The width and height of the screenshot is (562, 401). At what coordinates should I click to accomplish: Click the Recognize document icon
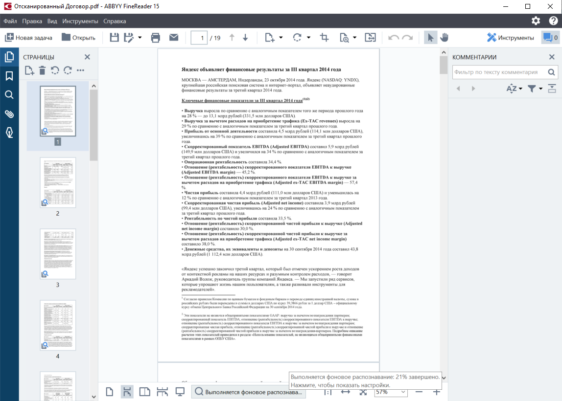344,37
